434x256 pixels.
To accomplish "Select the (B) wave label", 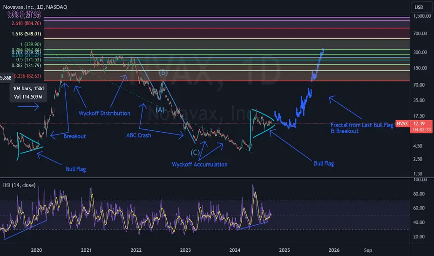I will [163, 73].
